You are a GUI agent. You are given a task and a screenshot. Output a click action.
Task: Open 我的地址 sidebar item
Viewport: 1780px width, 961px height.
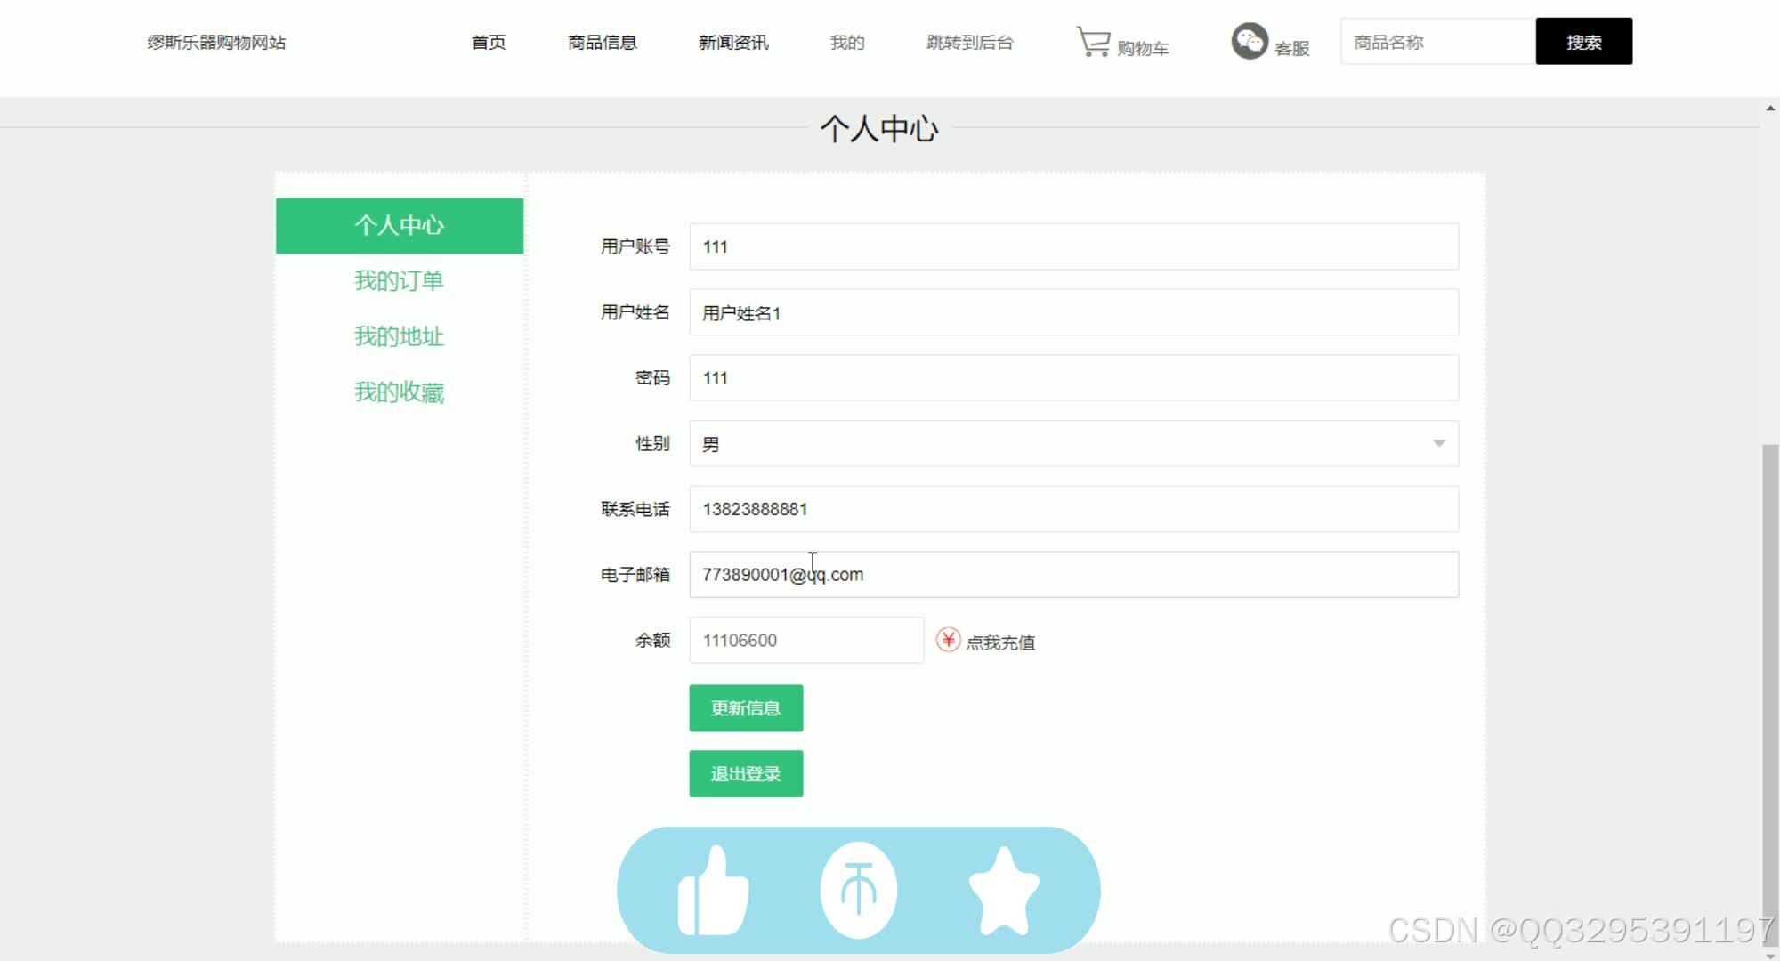(x=400, y=336)
